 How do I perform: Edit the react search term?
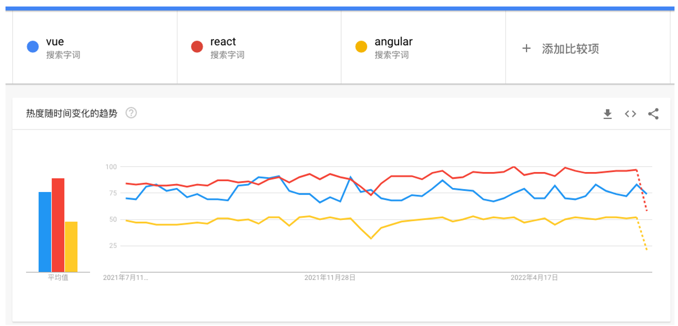coord(223,41)
